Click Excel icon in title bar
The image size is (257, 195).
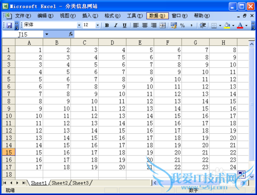click(x=6, y=6)
